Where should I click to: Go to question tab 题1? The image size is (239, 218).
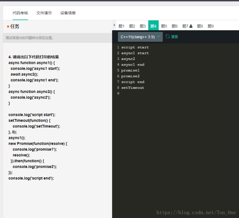coord(122,26)
